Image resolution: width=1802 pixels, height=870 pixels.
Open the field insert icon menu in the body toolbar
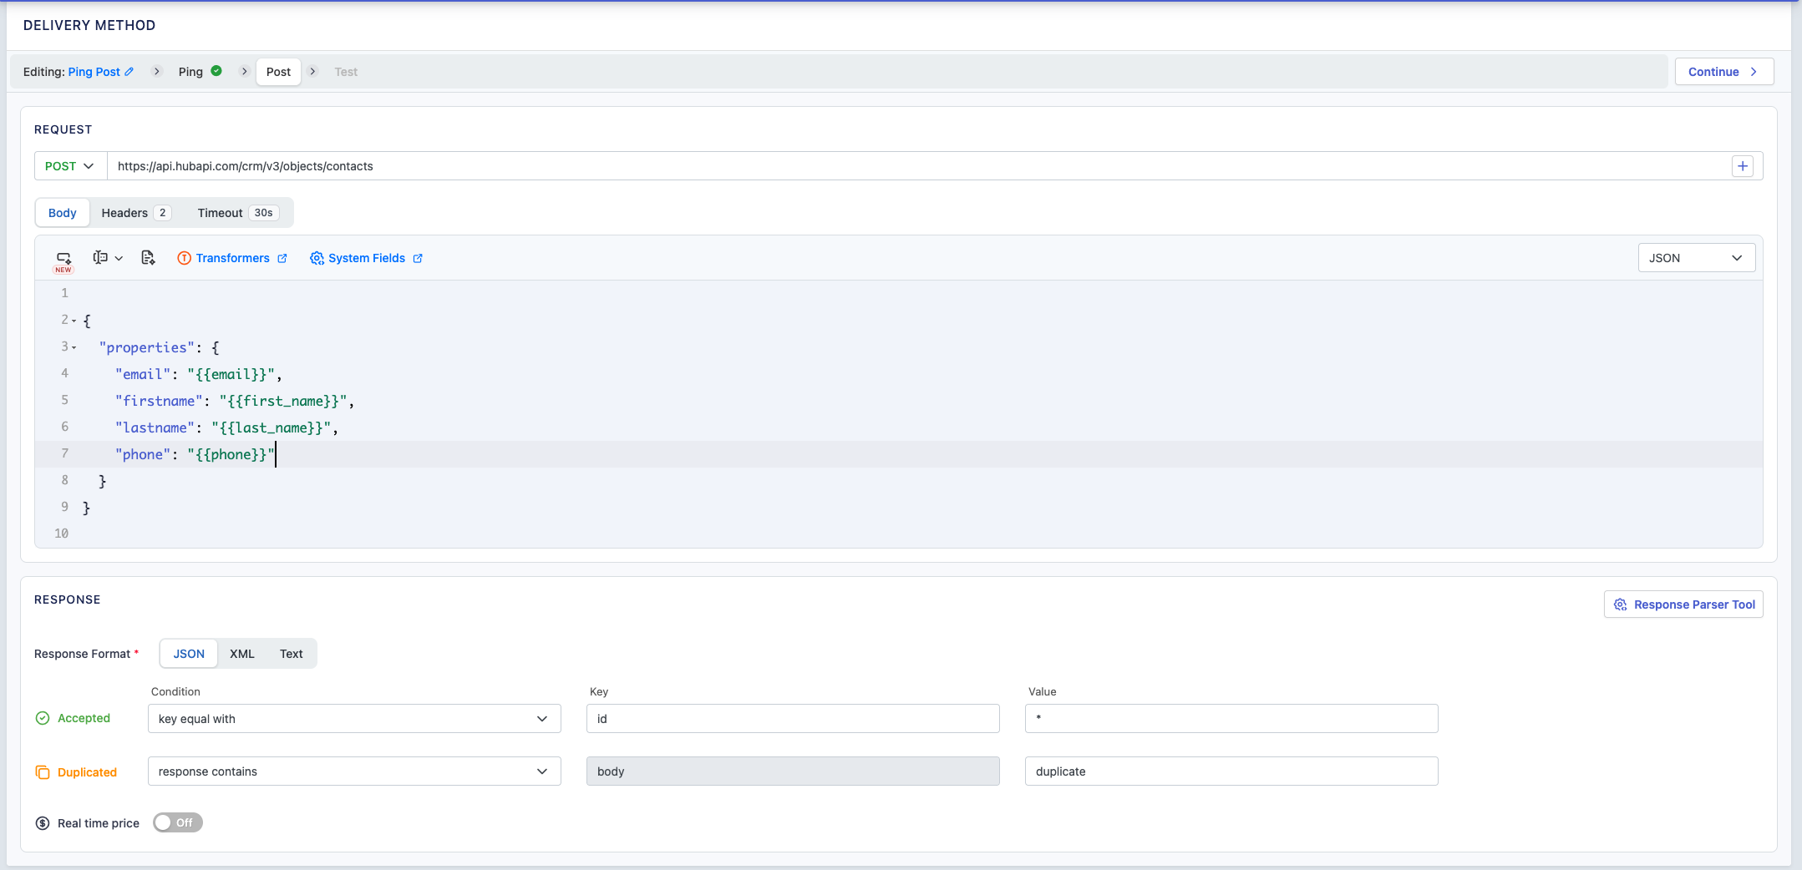click(108, 258)
